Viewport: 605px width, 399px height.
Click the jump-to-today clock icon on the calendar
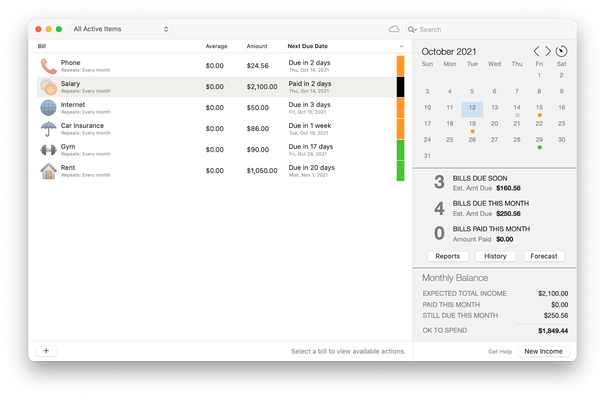click(561, 51)
